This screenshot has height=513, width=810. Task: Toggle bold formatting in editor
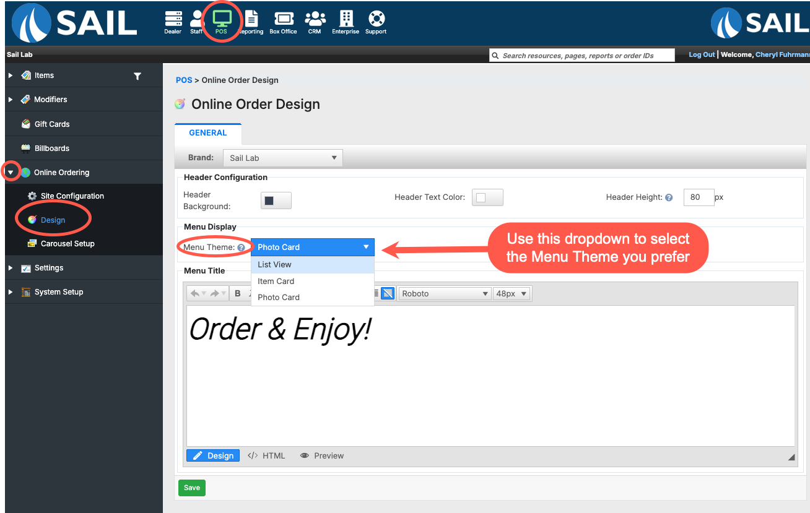(238, 293)
